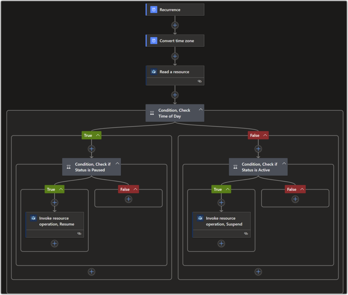Click the condition icon on Check if Status is Active

point(235,166)
